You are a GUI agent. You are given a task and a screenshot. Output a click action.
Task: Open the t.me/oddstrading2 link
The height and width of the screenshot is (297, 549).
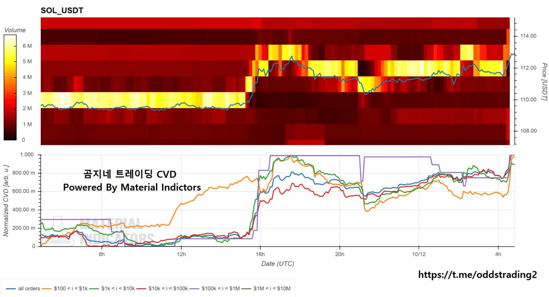[x=477, y=275]
